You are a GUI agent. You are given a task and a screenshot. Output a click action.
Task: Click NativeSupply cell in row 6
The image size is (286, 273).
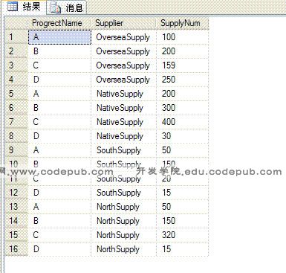coord(124,108)
